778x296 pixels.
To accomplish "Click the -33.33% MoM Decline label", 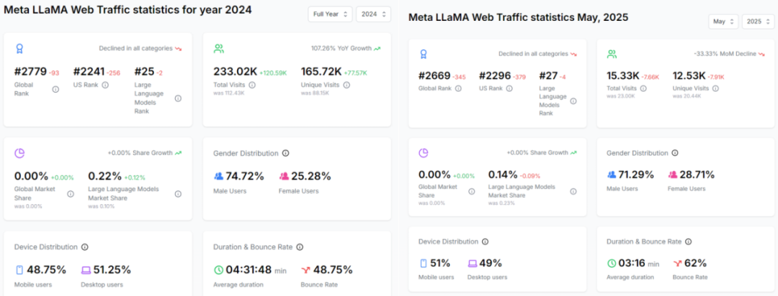I will click(725, 54).
